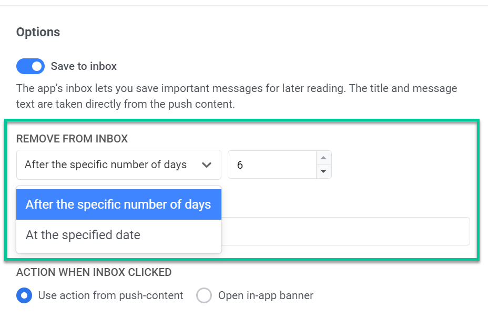Choose the "At the specified date" option
The image size is (488, 318).
pyautogui.click(x=83, y=234)
